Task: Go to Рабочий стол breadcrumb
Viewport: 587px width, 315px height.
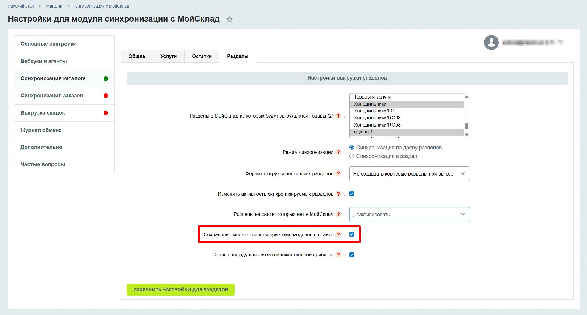Action: point(21,6)
